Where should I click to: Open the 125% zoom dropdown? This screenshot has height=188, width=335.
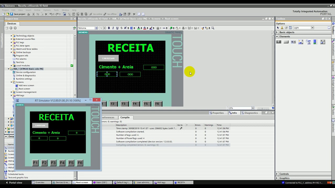point(253,108)
